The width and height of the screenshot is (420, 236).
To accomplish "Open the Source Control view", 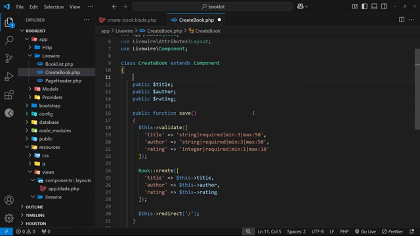I will [9, 58].
